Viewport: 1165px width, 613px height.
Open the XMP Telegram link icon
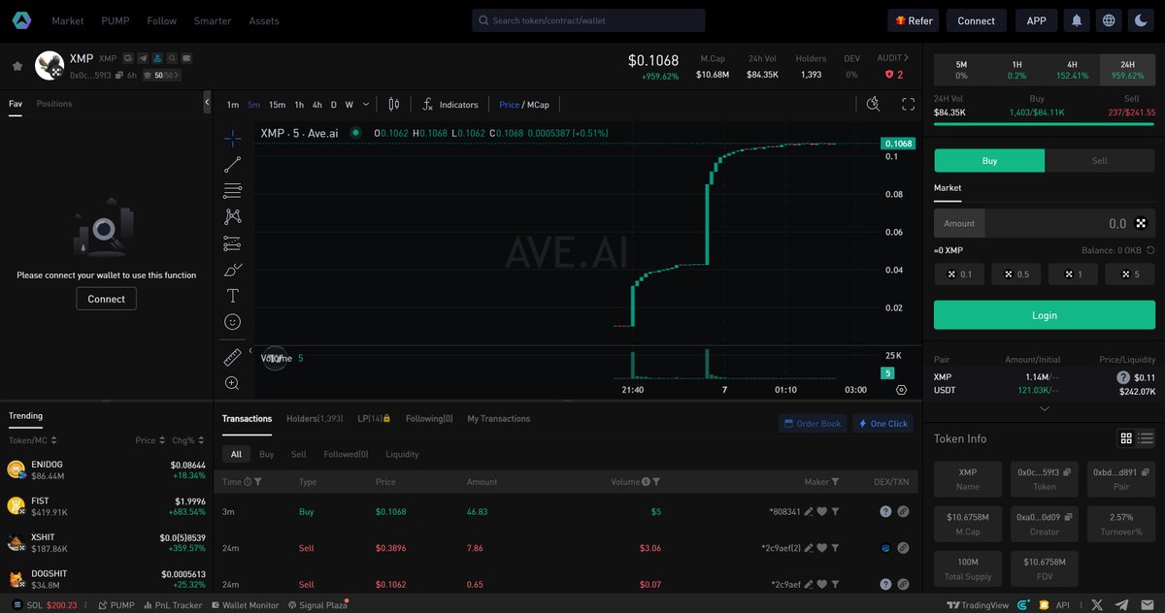tap(143, 59)
